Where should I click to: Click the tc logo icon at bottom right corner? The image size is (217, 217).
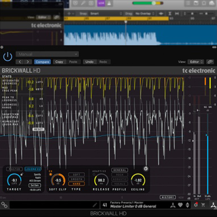click(213, 205)
